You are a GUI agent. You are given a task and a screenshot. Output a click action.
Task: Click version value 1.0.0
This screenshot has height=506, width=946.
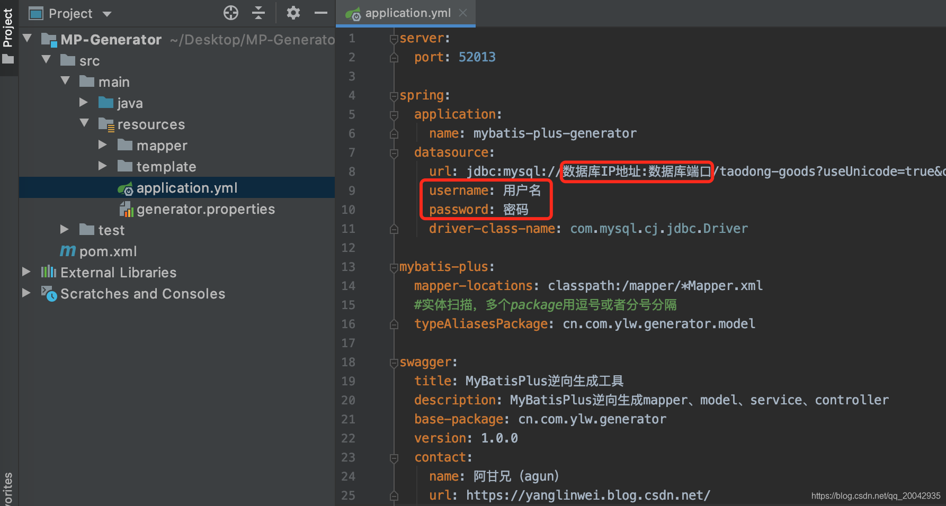[499, 438]
